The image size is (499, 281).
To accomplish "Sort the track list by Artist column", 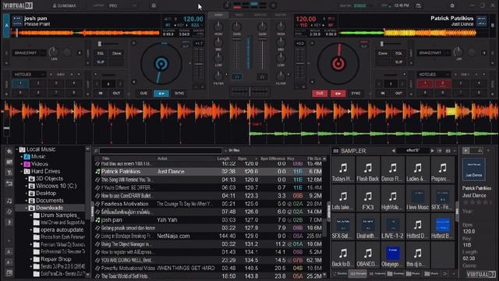I will (x=162, y=158).
